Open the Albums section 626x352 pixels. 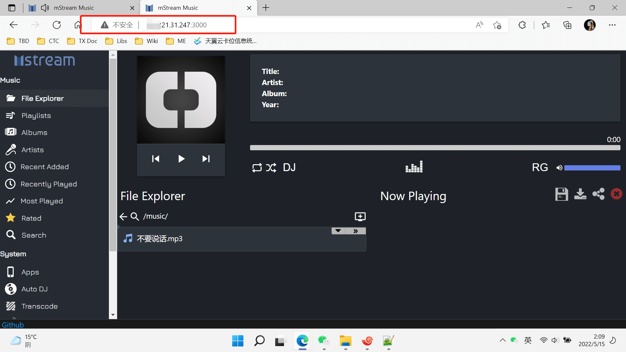tap(34, 133)
